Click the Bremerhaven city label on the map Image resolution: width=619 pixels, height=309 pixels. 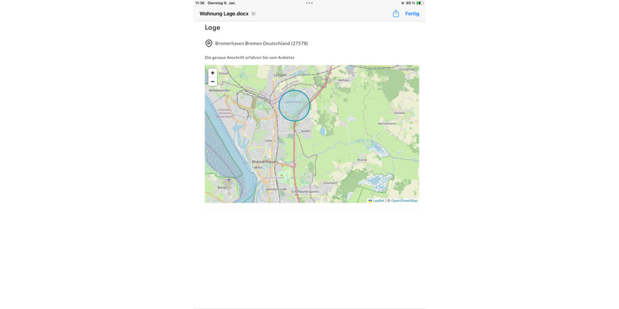coord(265,162)
